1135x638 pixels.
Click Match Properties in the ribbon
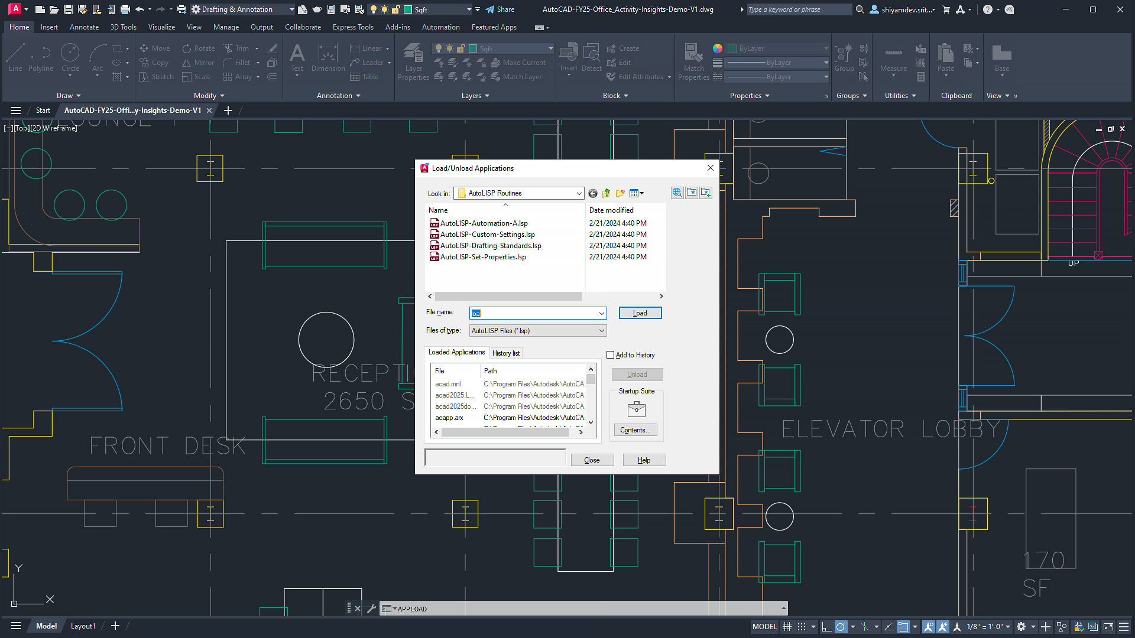693,59
